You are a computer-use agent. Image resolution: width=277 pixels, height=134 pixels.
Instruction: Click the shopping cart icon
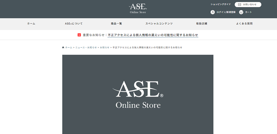[241, 12]
